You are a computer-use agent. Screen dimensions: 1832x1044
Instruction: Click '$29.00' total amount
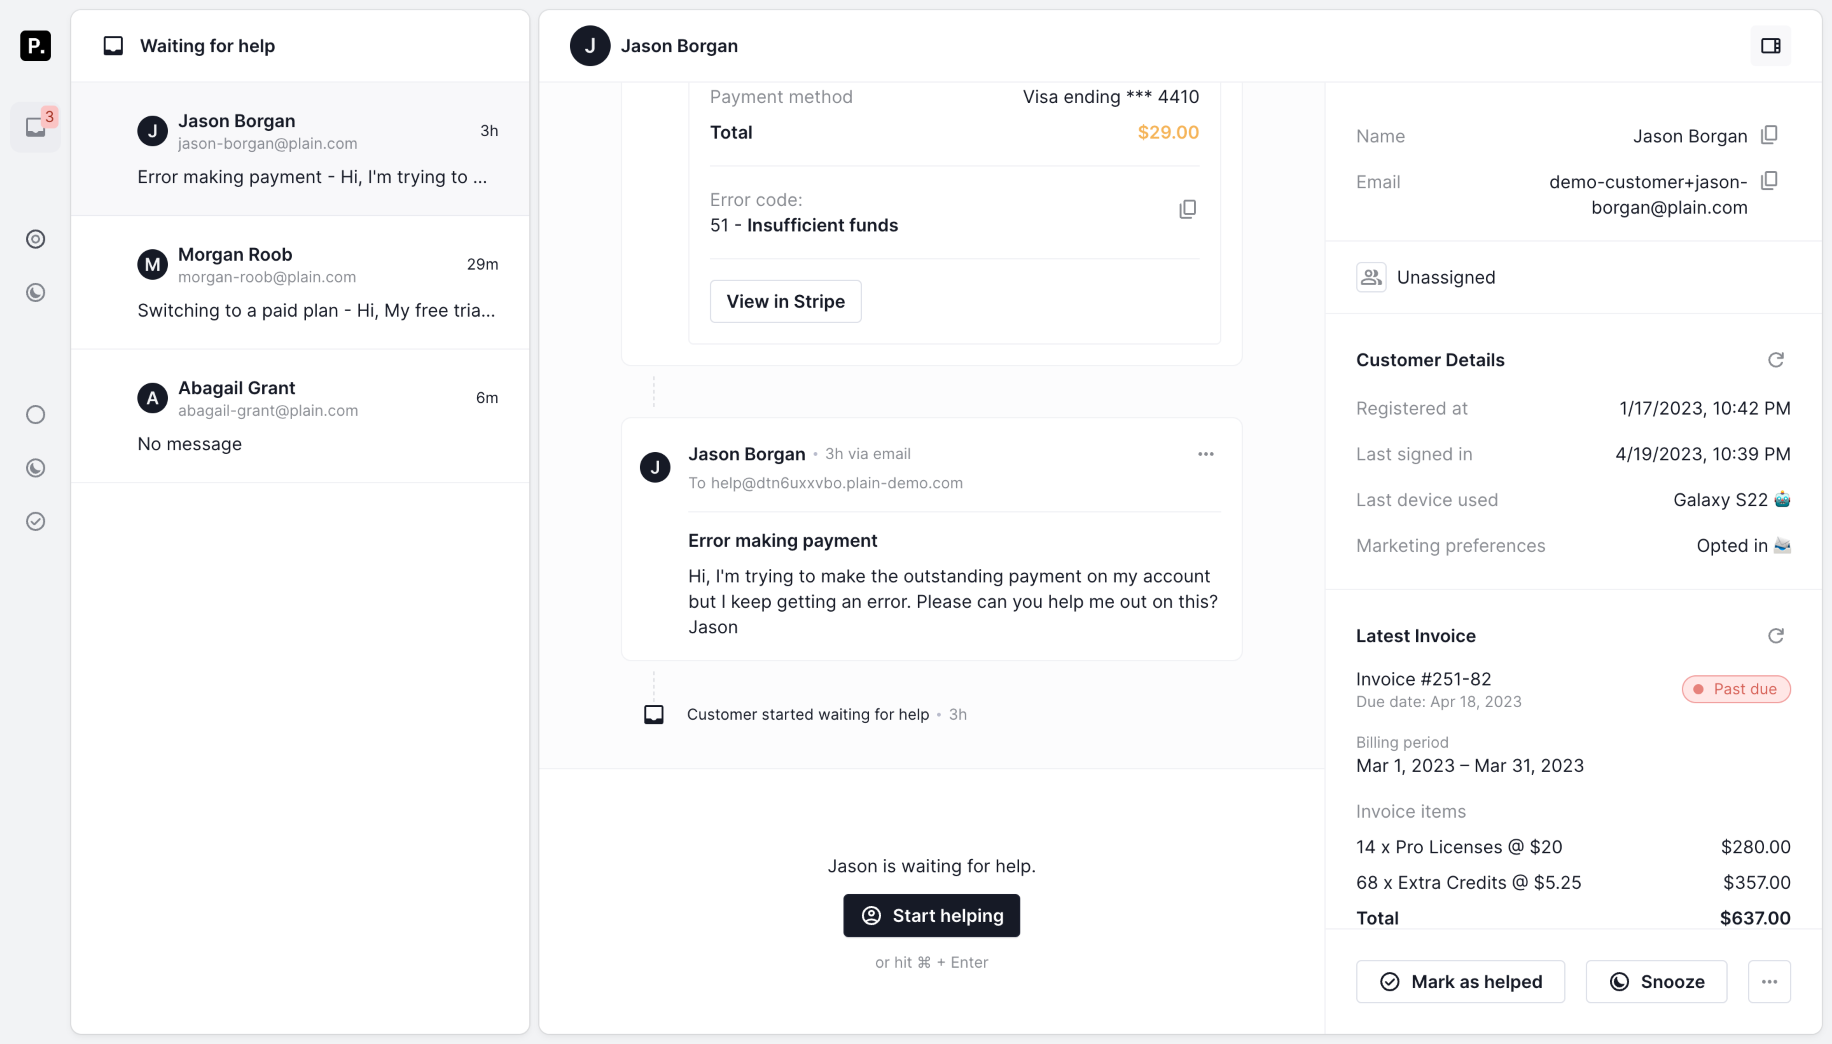1168,132
